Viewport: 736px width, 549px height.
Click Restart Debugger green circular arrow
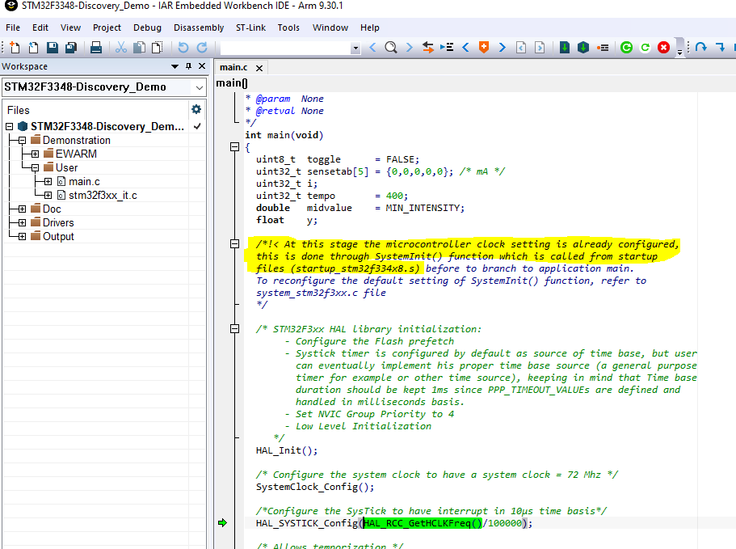click(645, 48)
